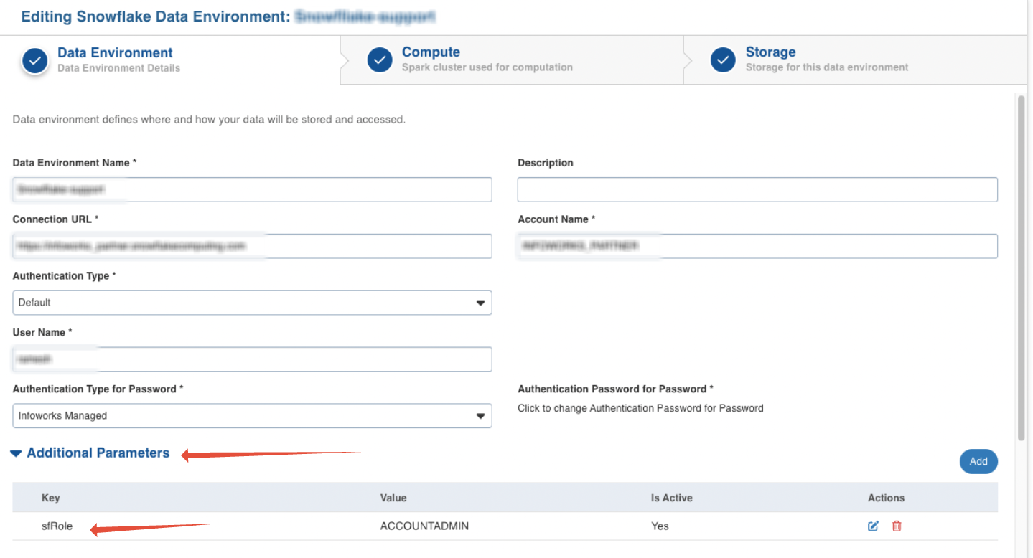Edit the sfRole parameter row
Image resolution: width=1033 pixels, height=558 pixels.
click(x=873, y=526)
